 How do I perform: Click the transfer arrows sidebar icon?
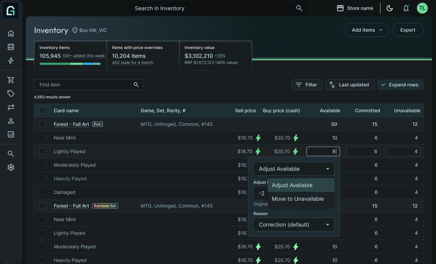tap(11, 107)
